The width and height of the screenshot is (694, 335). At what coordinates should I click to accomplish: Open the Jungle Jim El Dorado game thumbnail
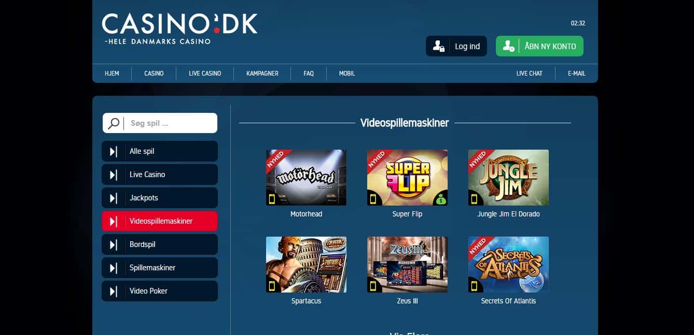[x=508, y=178]
